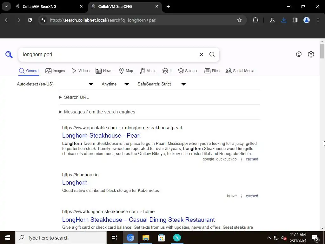The image size is (325, 244).
Task: Open more options dots for longhorn.io result
Action: (241, 196)
